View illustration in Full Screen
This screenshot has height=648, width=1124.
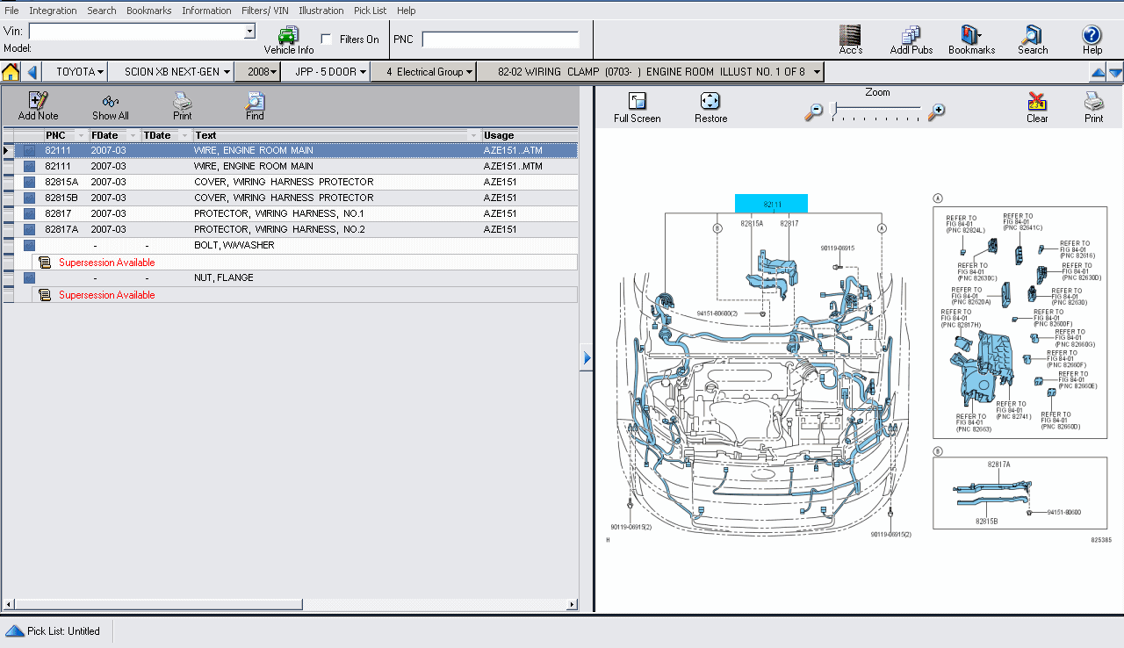[x=638, y=102]
